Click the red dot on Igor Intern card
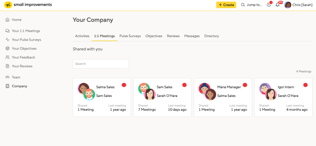316x146 pixels. click(x=306, y=85)
